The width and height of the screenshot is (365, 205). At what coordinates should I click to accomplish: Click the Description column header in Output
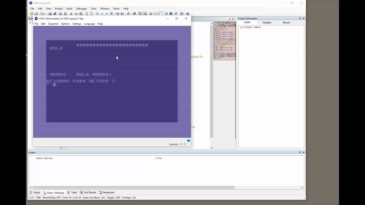pyautogui.click(x=44, y=158)
